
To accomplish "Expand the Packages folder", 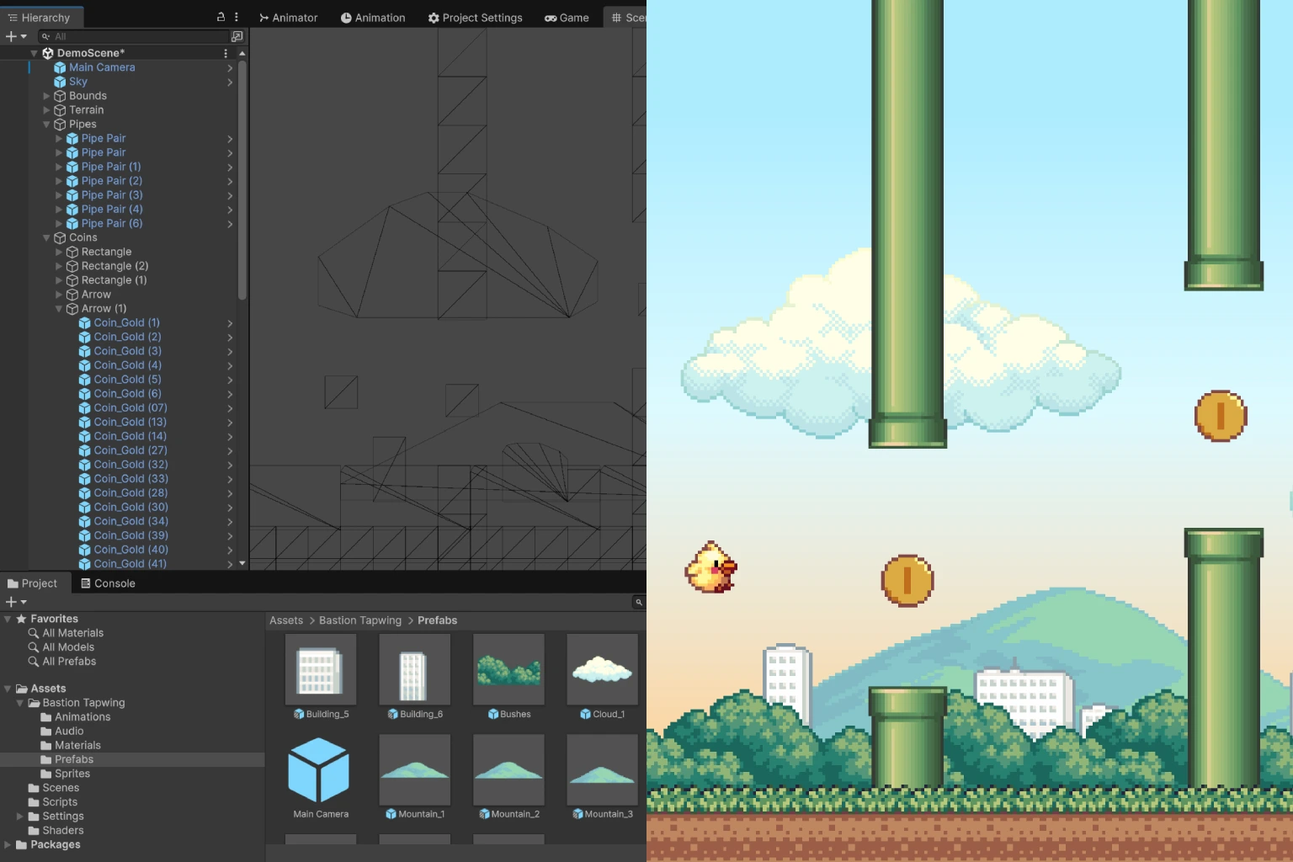I will coord(8,845).
